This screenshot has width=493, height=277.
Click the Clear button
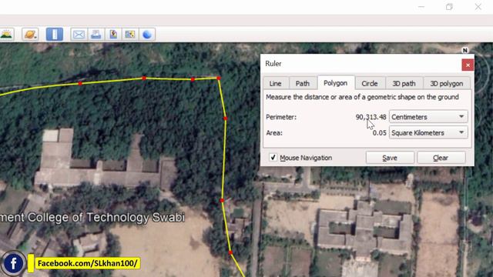coord(441,158)
